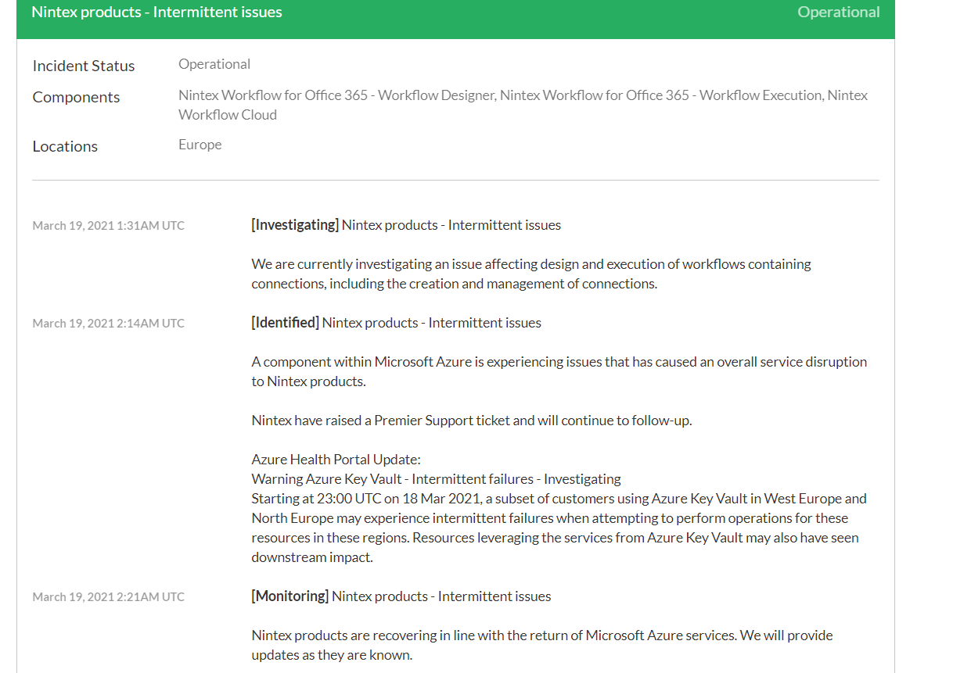Click the "Europe" location value
Viewport: 953px width, 673px height.
(x=200, y=145)
